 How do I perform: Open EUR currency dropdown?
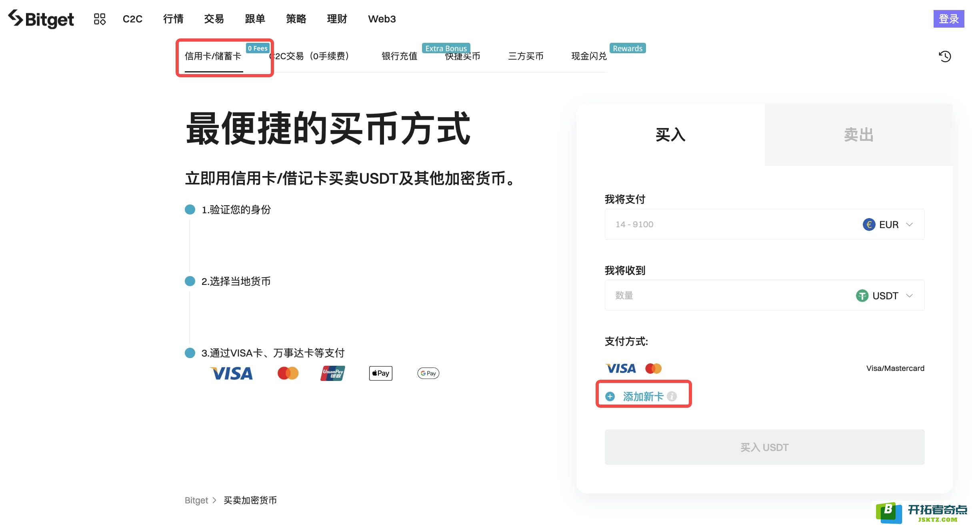click(x=888, y=224)
